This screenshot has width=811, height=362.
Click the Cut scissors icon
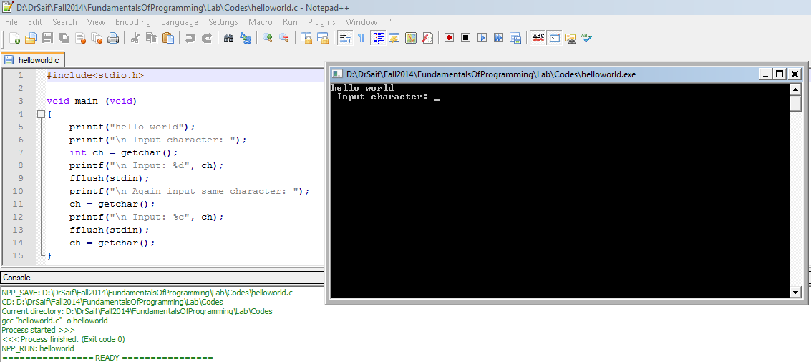pos(135,38)
